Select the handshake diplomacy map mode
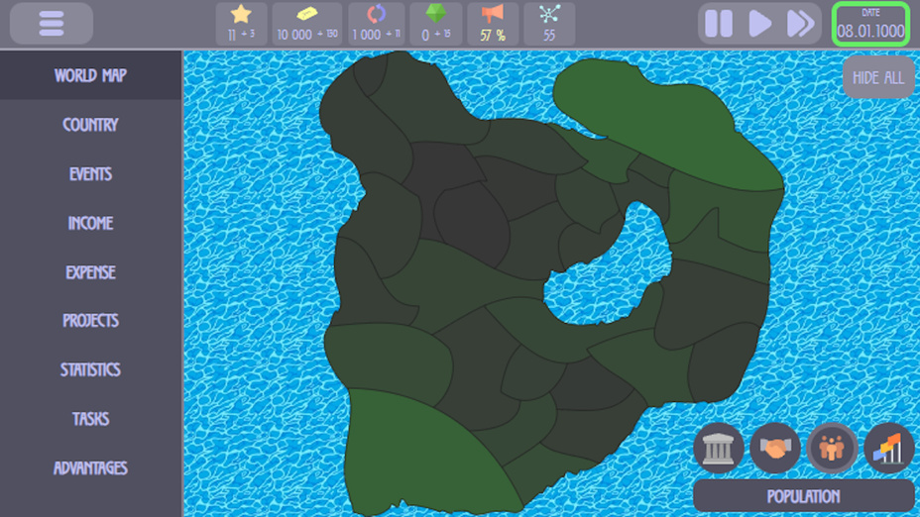This screenshot has height=517, width=920. [774, 449]
